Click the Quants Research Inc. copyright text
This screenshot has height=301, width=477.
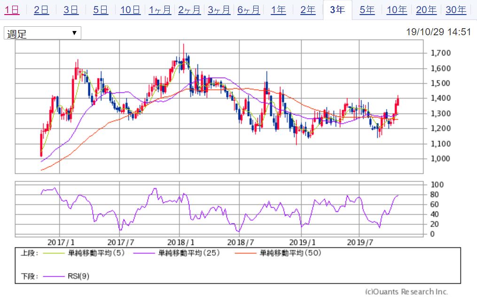(407, 292)
